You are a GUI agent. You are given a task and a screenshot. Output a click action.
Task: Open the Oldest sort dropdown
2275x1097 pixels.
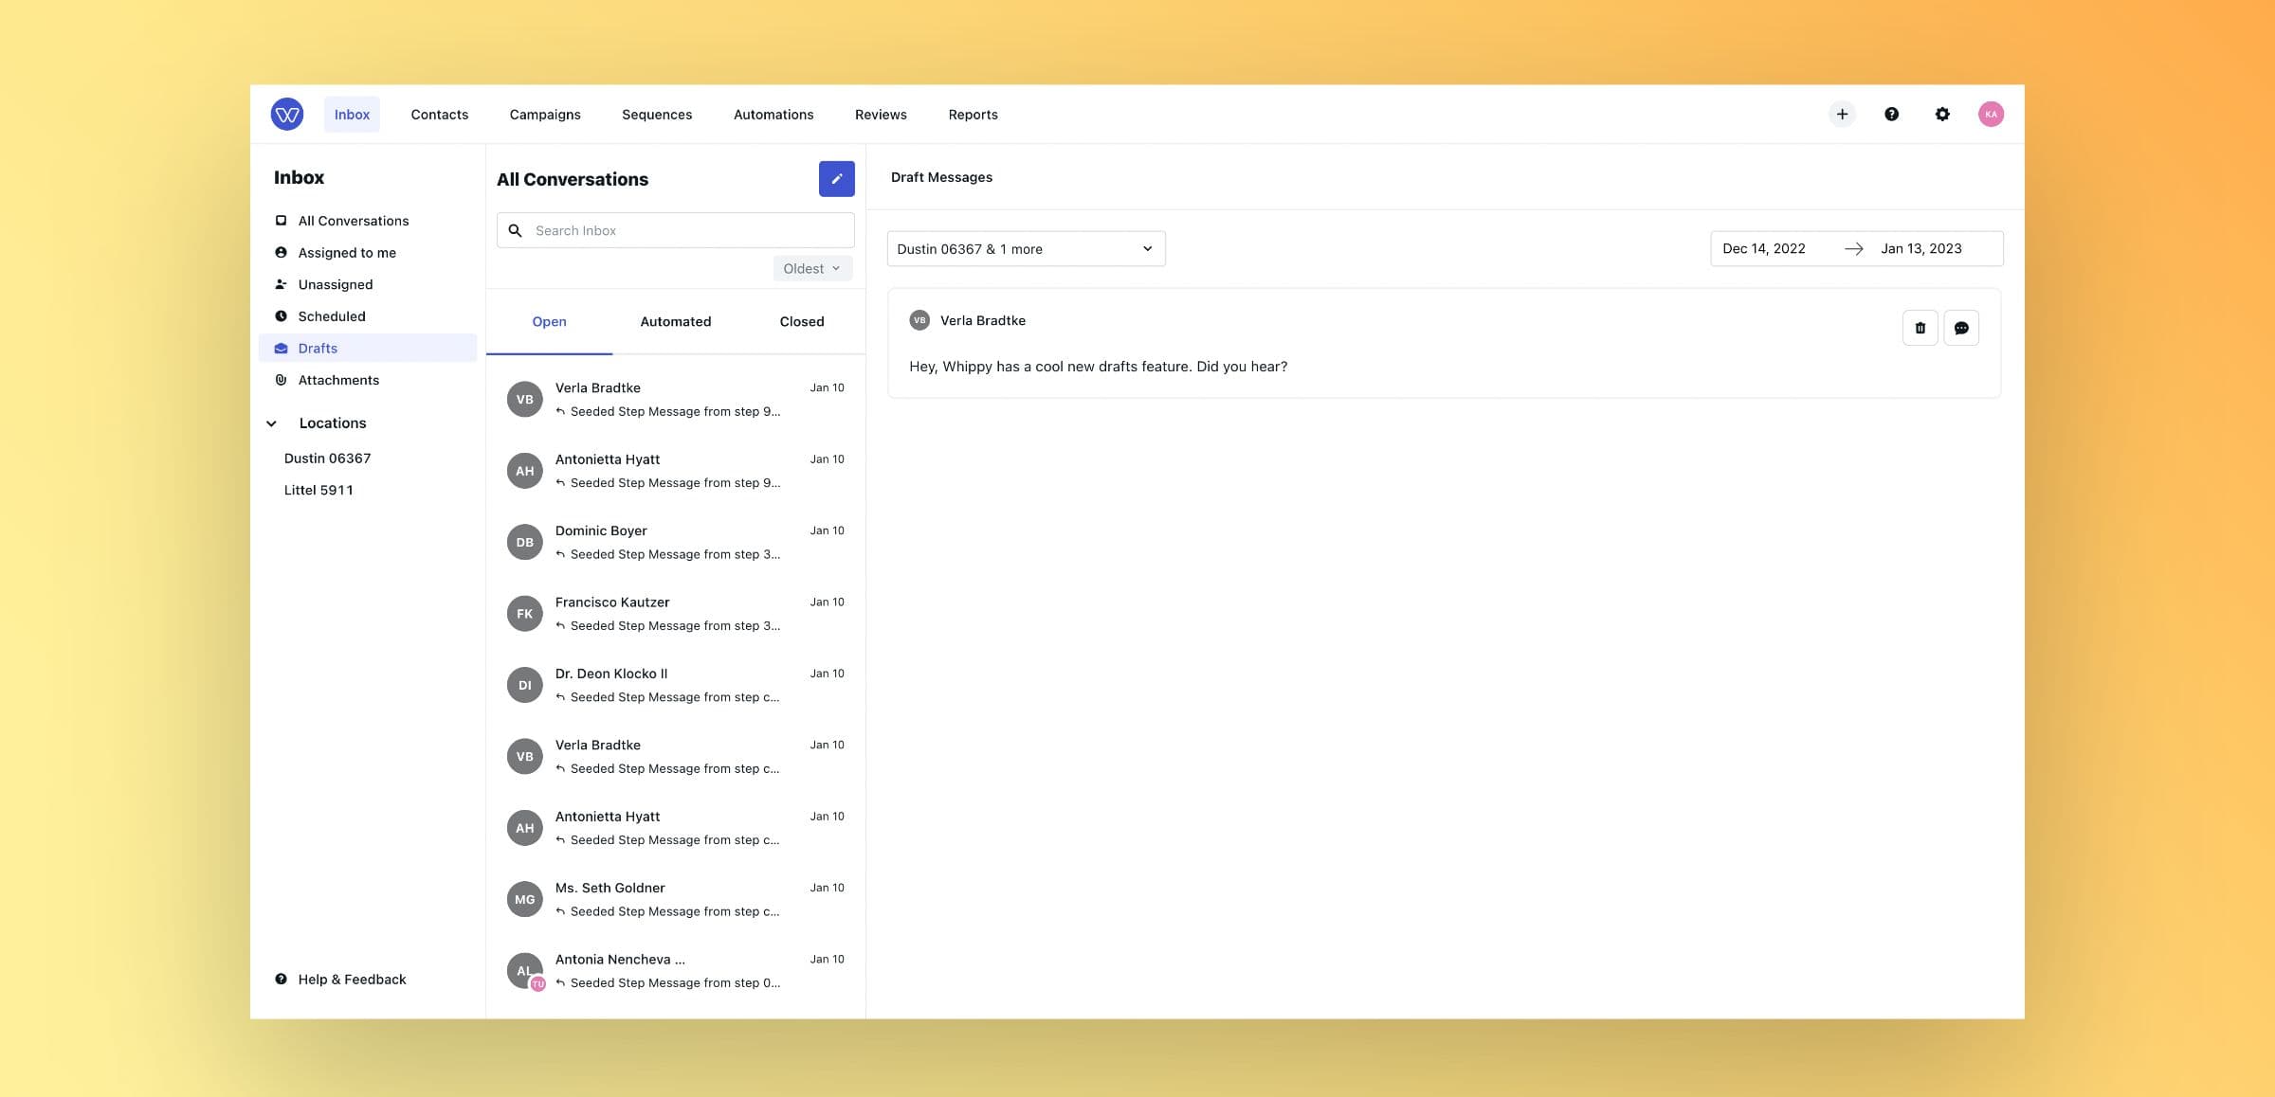click(x=811, y=269)
